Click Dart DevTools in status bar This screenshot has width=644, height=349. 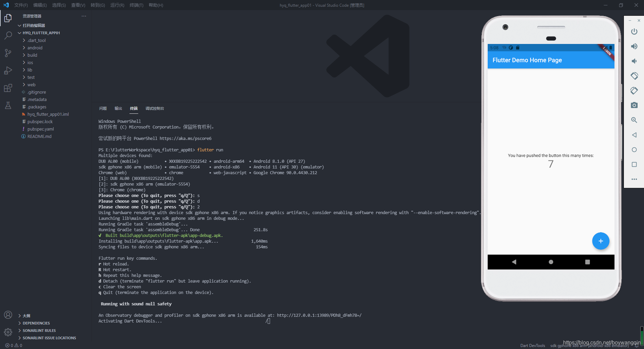(533, 345)
